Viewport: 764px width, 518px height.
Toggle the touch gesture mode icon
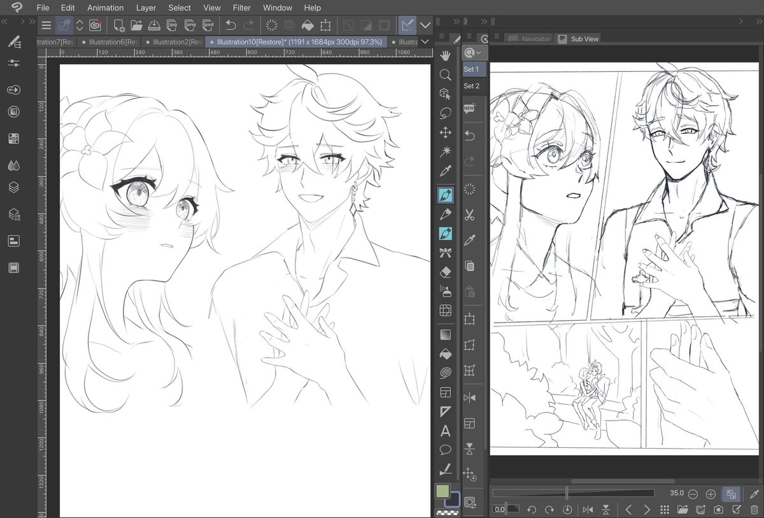coord(64,25)
